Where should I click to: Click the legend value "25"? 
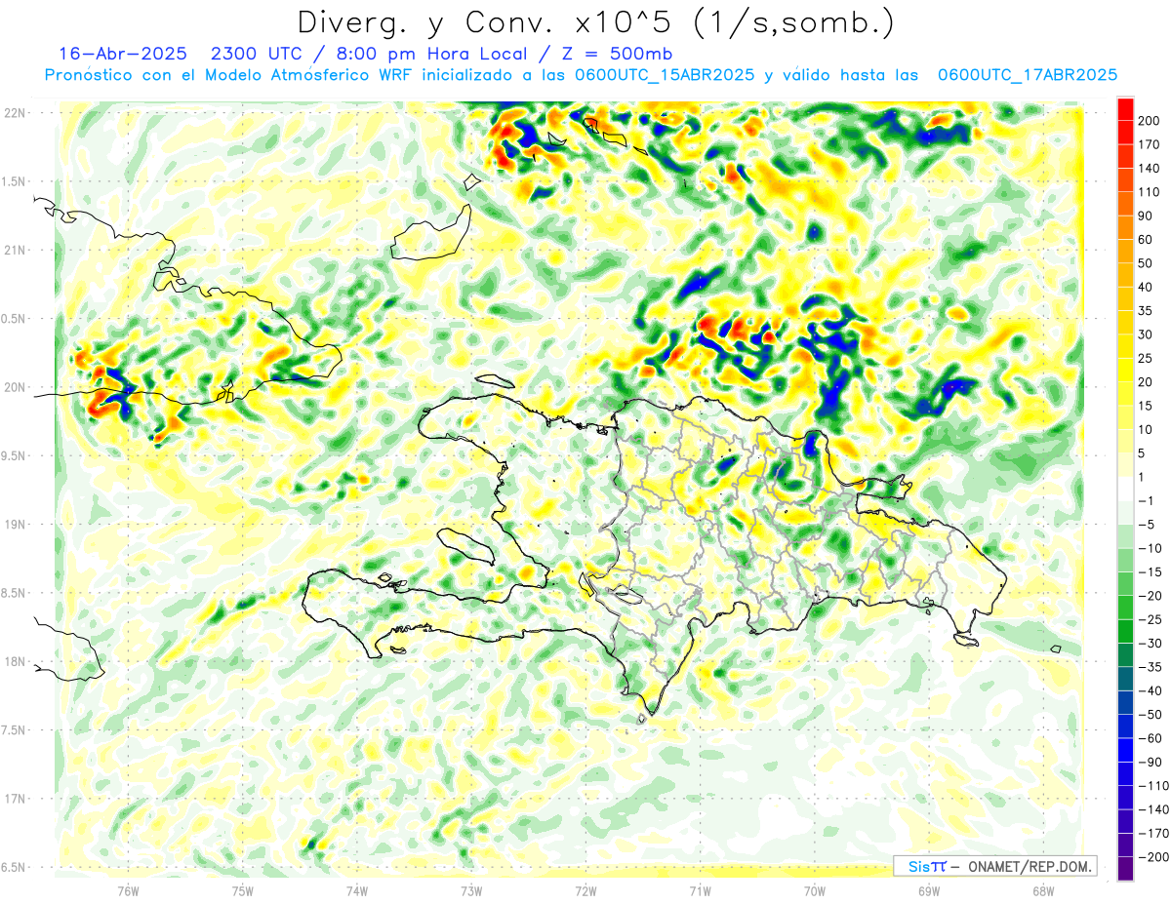pos(1146,359)
